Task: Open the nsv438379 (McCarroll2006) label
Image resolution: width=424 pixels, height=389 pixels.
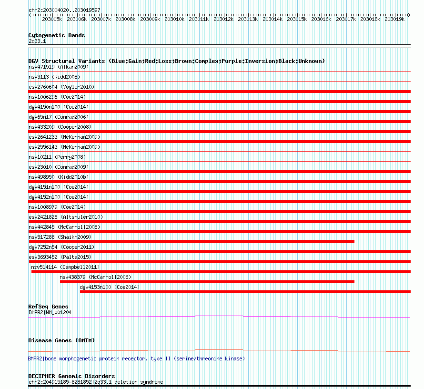Action: 95,277
